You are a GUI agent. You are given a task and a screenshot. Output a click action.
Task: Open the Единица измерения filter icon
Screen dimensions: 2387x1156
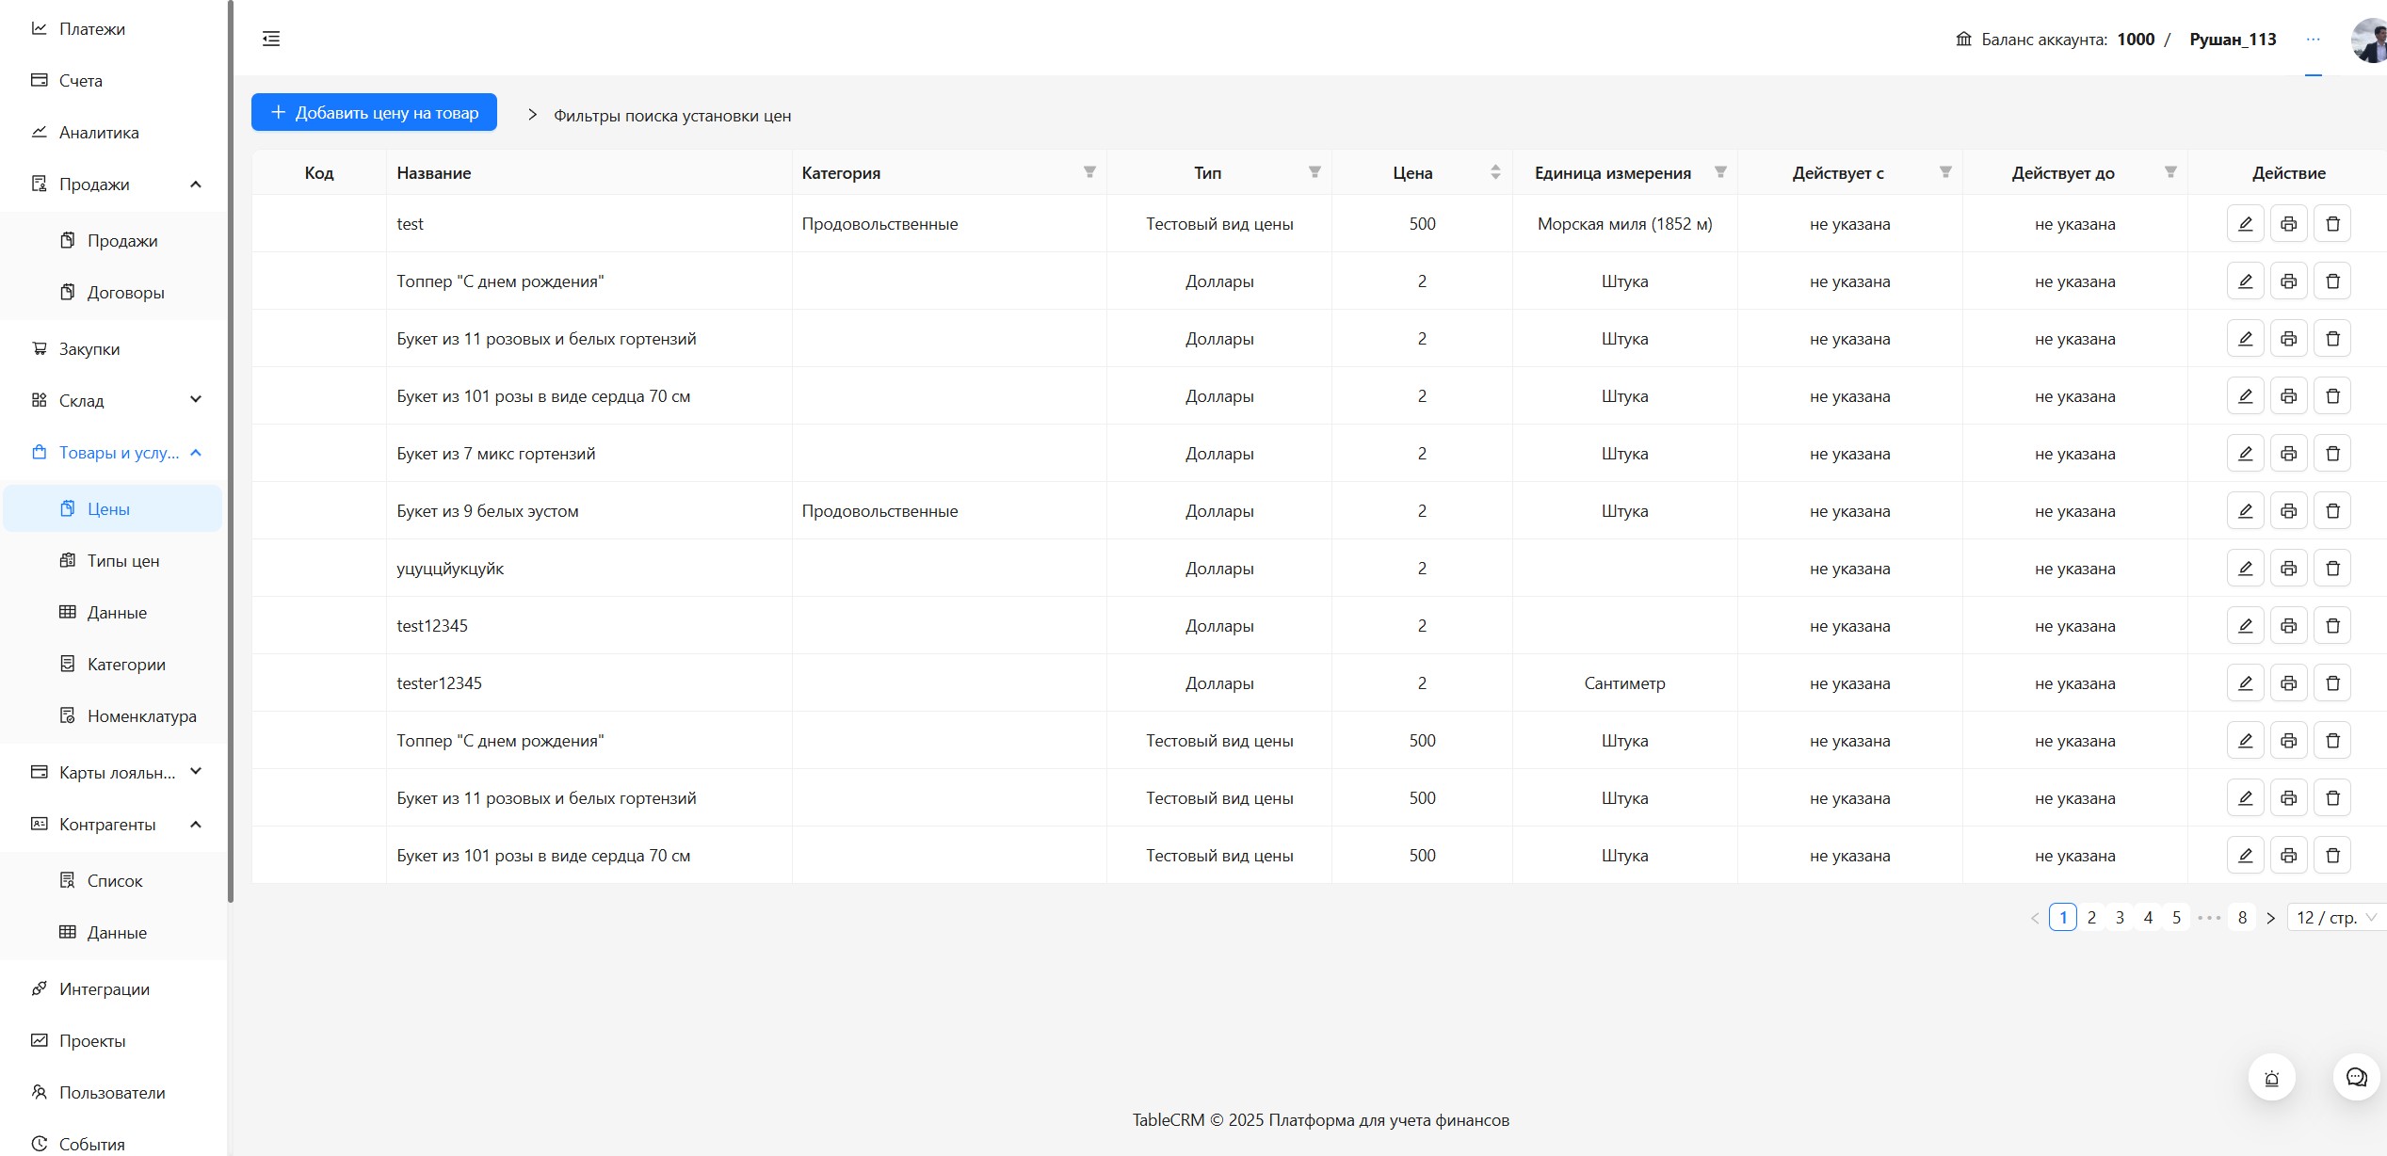click(x=1719, y=172)
